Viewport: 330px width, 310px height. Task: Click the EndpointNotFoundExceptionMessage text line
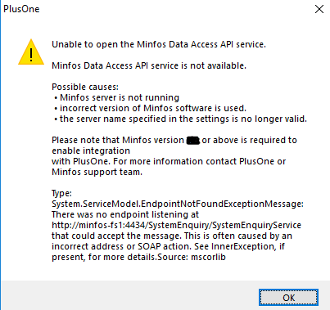click(178, 204)
